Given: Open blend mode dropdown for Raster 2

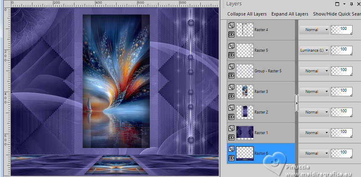Looking at the screenshot, I should (x=314, y=112).
